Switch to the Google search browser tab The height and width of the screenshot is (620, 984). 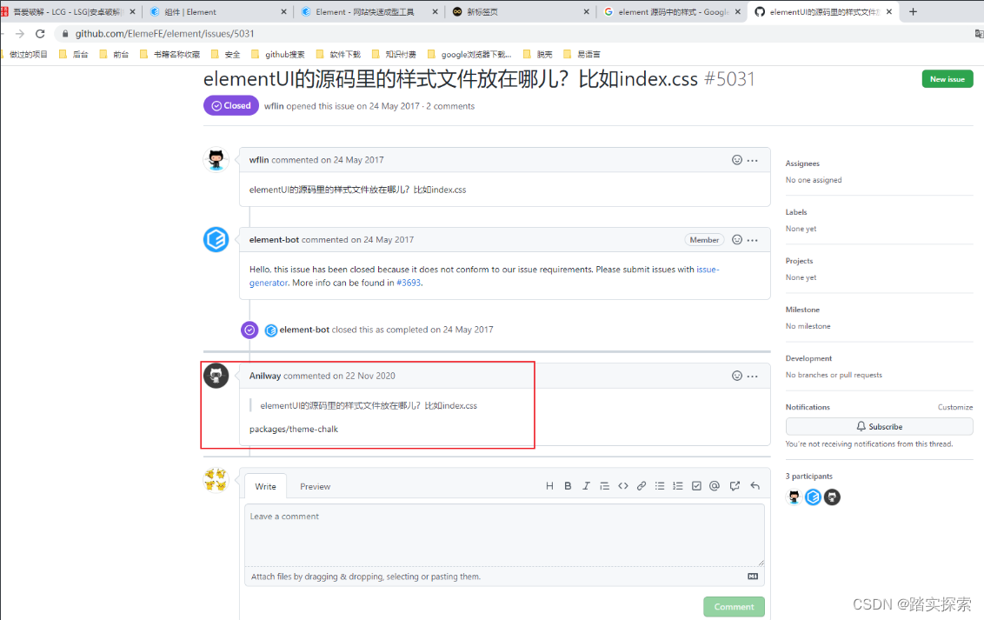point(671,11)
